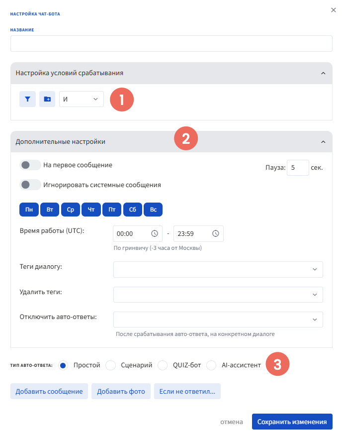Viewport: 342px width, 439px height.
Task: Click the 00:00 start time field
Action: (138, 234)
